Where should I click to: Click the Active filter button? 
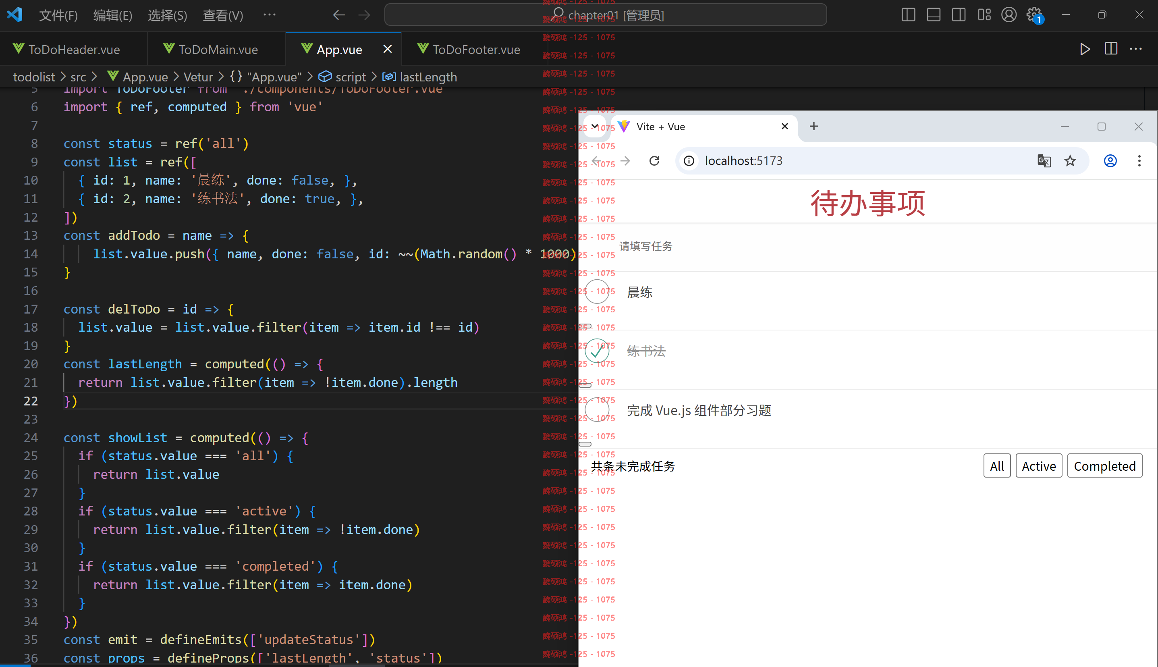[1038, 466]
